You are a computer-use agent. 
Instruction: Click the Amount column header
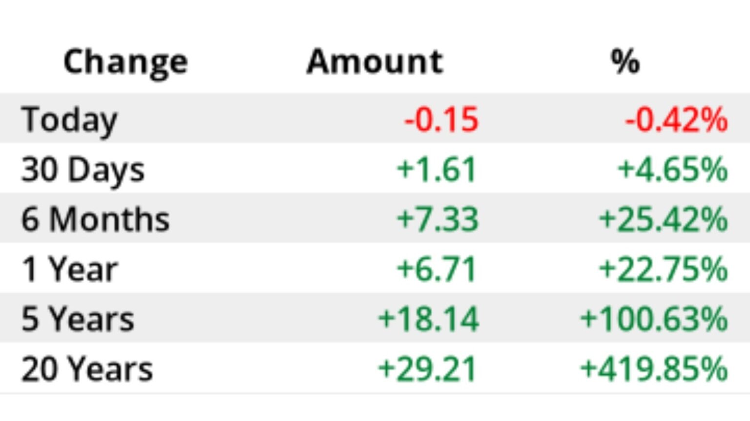375,62
